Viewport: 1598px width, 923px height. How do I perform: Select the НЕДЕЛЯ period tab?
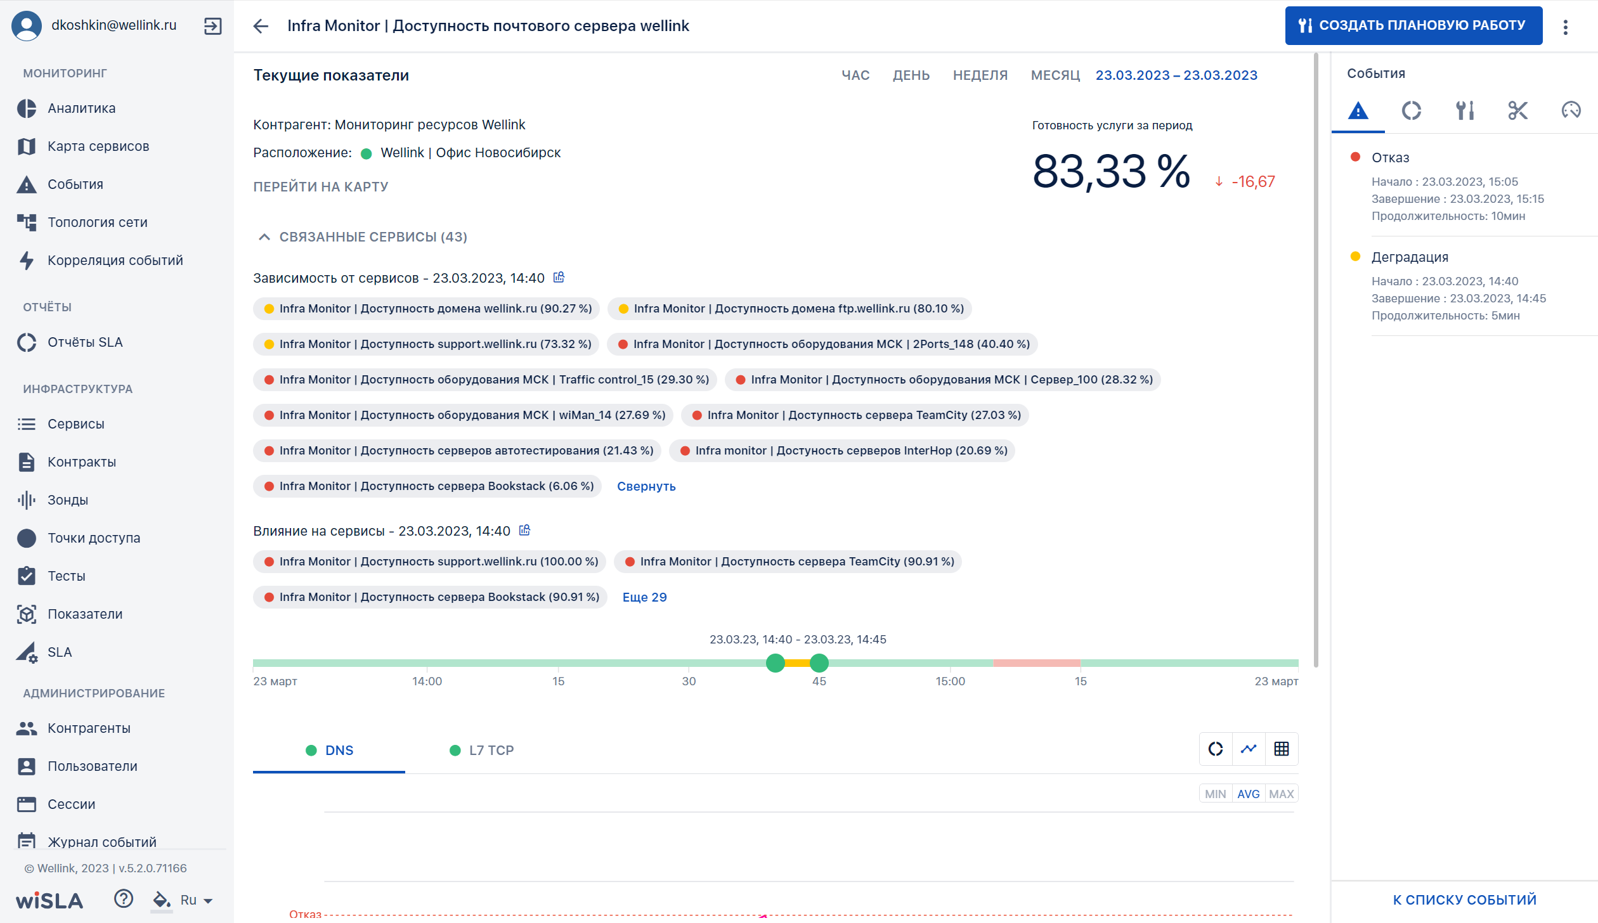click(x=980, y=75)
